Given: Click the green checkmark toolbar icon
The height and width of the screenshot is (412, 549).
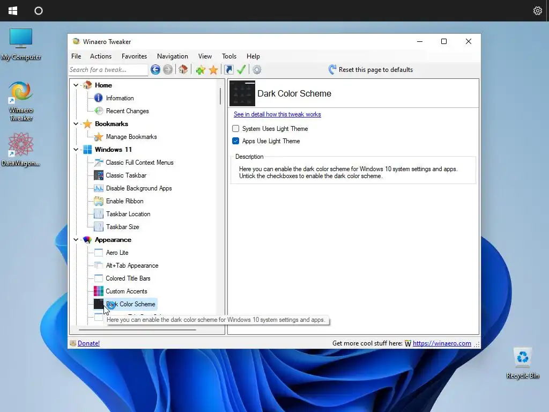Looking at the screenshot, I should coord(241,70).
